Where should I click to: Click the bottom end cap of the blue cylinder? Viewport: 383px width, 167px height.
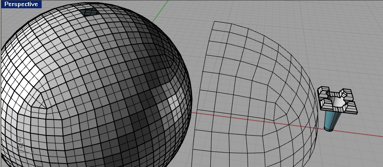click(x=329, y=129)
